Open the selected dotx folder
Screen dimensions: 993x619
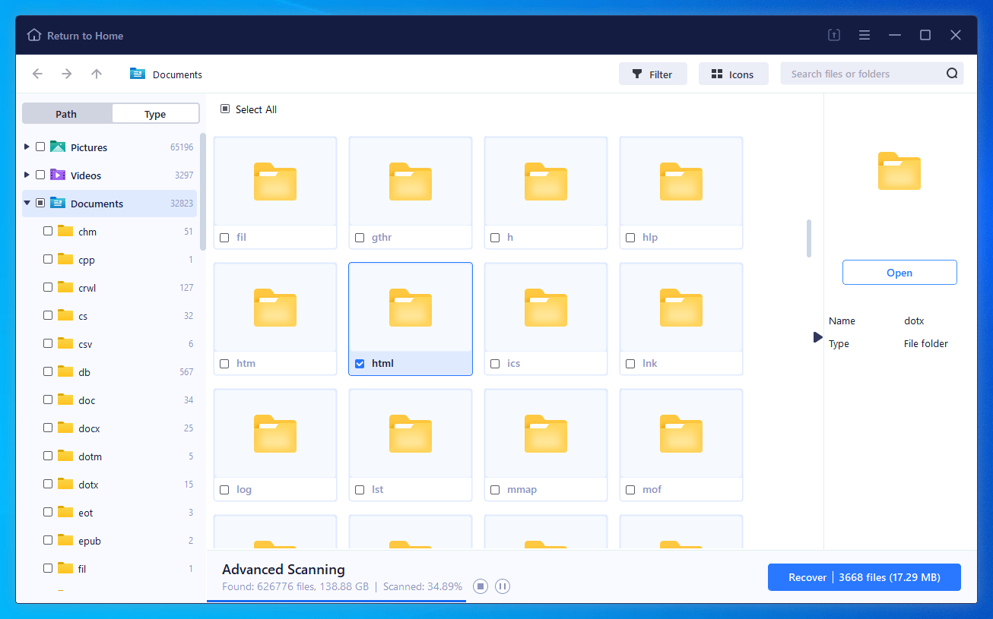coord(899,272)
